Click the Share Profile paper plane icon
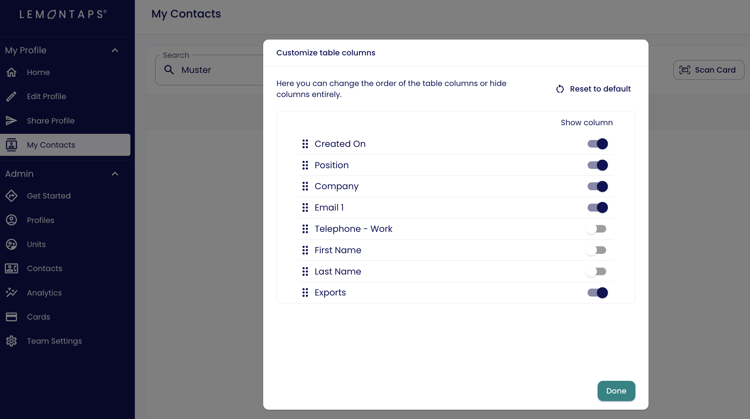This screenshot has width=750, height=419. click(11, 121)
